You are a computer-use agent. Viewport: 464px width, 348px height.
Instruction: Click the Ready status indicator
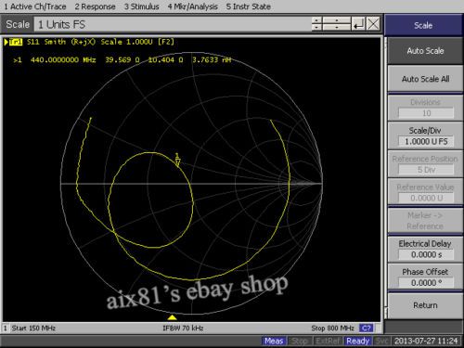coord(358,341)
